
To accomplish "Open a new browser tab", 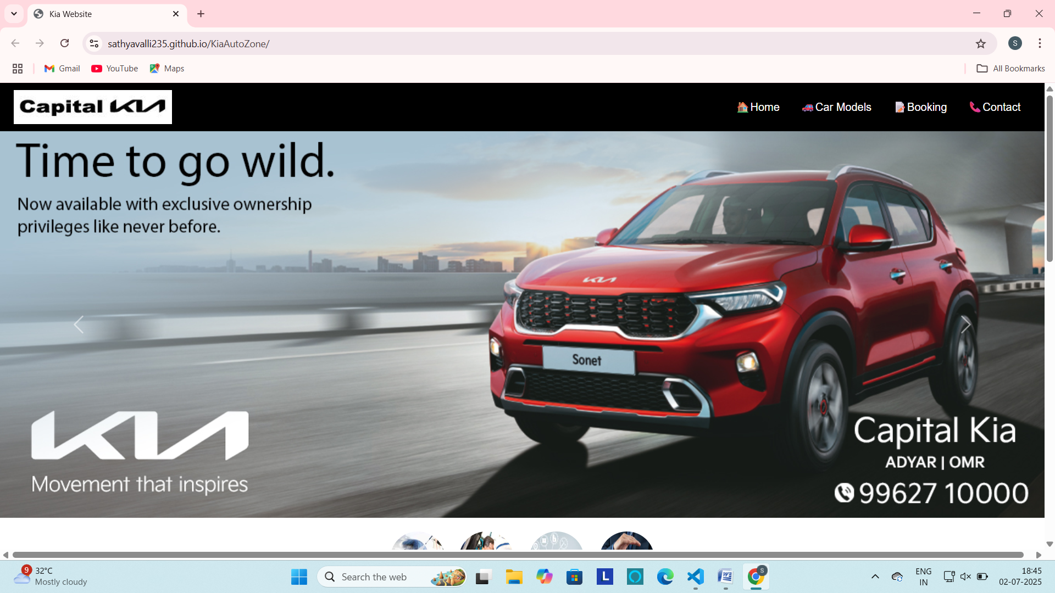I will point(201,14).
